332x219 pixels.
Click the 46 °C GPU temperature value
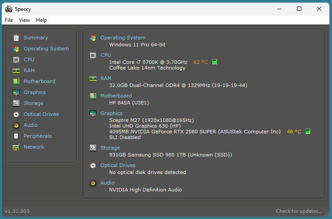[x=294, y=132]
